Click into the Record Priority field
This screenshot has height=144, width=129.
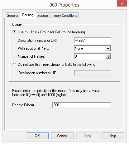(82, 105)
